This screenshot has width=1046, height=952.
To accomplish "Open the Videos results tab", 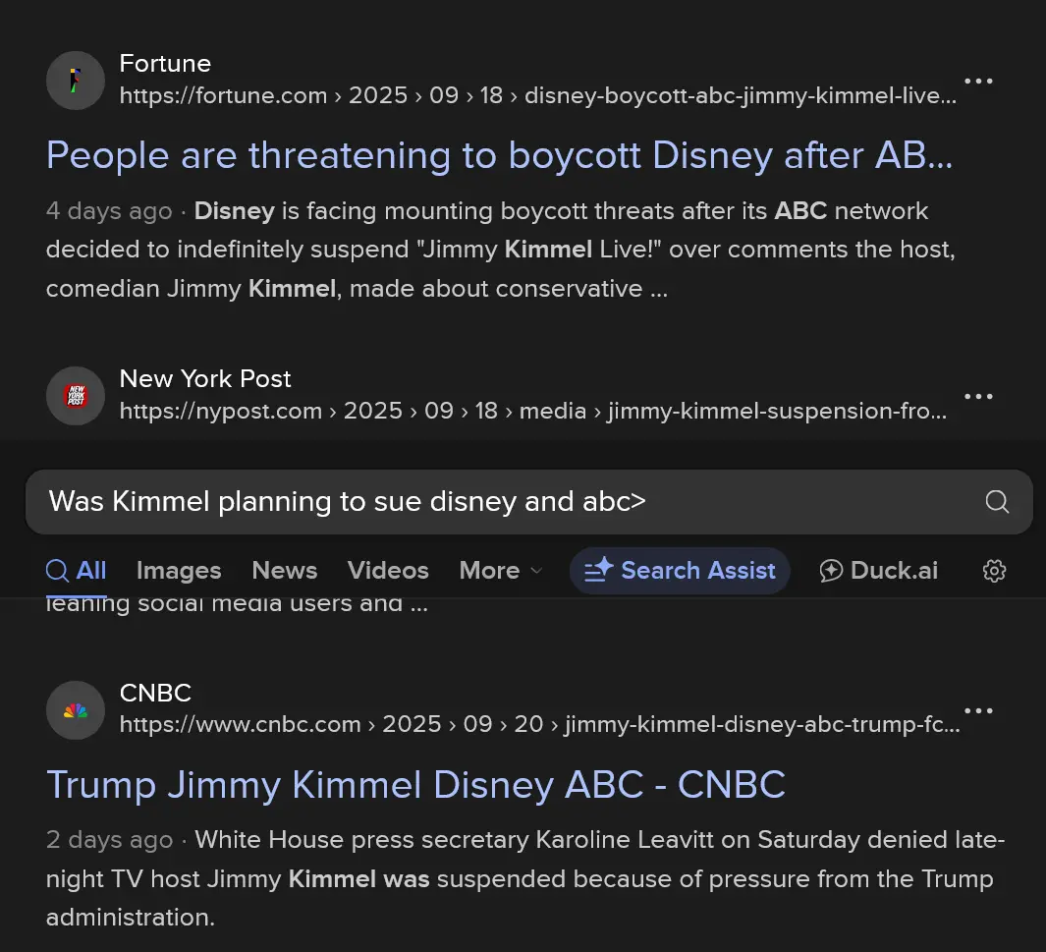I will [388, 571].
